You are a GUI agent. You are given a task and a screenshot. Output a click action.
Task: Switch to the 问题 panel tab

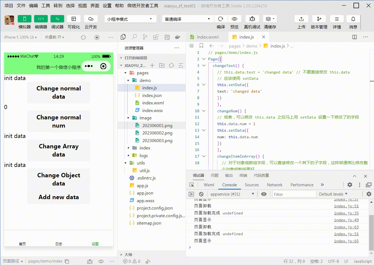pyautogui.click(x=215, y=175)
